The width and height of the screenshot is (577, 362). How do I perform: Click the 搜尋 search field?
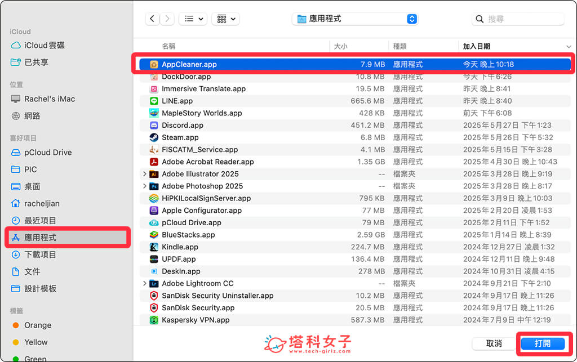518,19
